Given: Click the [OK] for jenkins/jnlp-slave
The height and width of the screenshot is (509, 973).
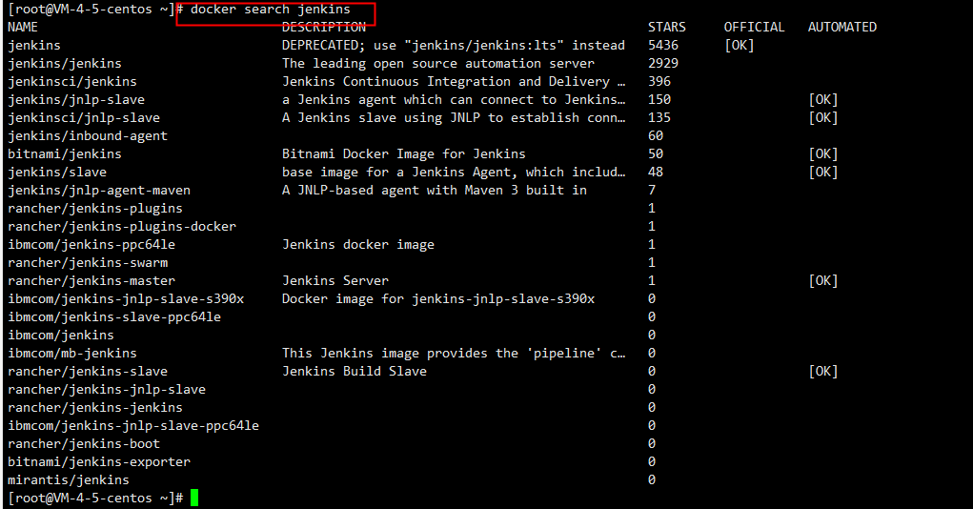Looking at the screenshot, I should pos(822,100).
